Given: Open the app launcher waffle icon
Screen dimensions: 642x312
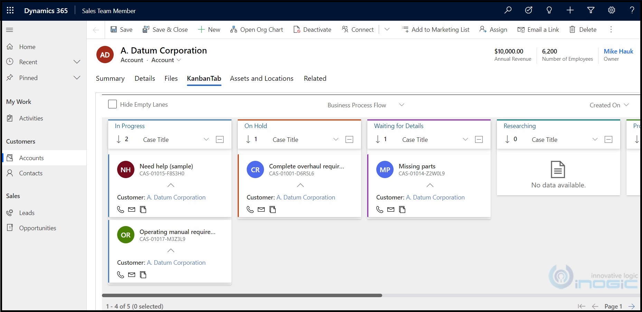Looking at the screenshot, I should [10, 10].
